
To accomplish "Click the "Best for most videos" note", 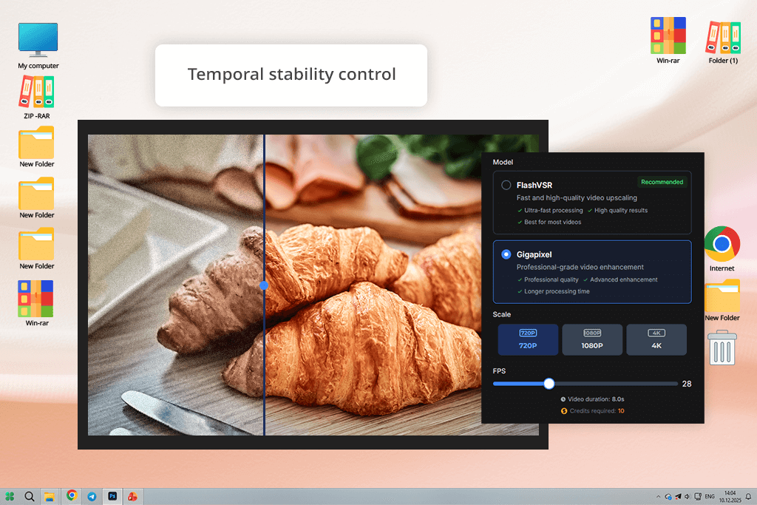I will tap(552, 222).
